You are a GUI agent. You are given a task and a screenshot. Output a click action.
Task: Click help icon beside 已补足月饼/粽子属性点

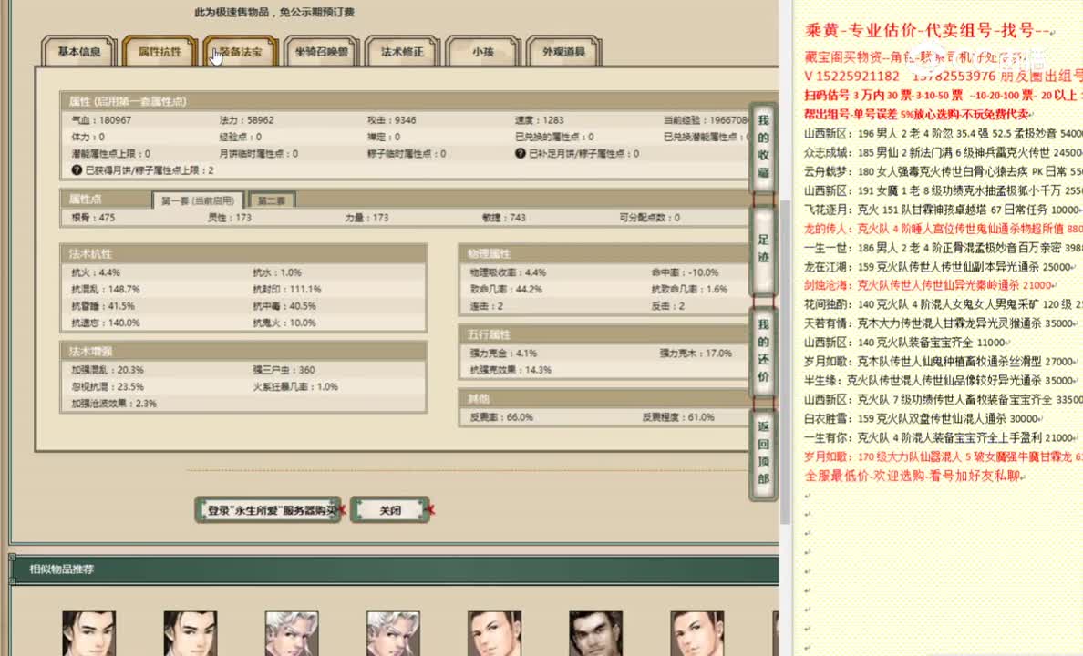click(x=521, y=153)
